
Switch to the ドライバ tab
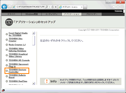pyautogui.click(x=11, y=14)
